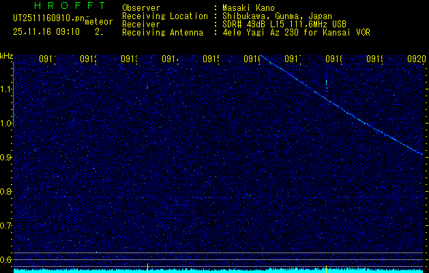Click the 1.1 kHz frequency axis label

[5, 89]
